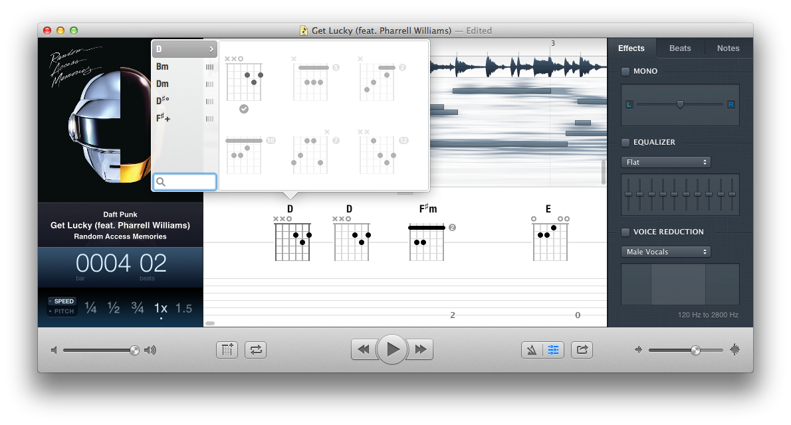Select the open D chord diagram in the popup
Image resolution: width=791 pixels, height=425 pixels.
tap(245, 79)
